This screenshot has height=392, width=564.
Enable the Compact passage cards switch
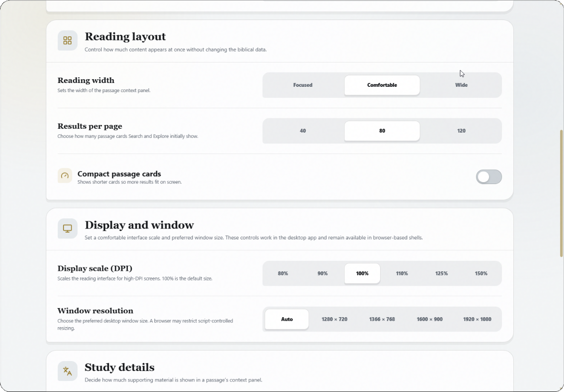click(x=489, y=177)
